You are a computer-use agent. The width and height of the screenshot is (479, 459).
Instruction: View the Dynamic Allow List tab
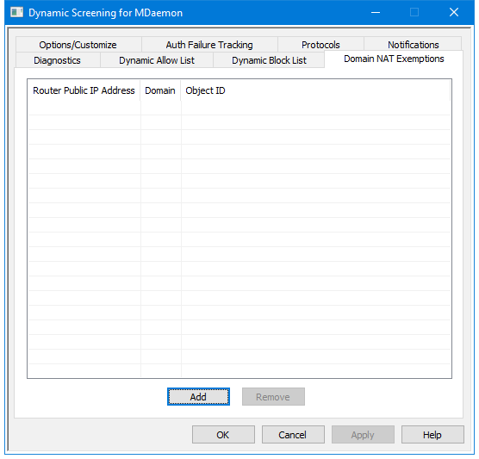tap(157, 60)
